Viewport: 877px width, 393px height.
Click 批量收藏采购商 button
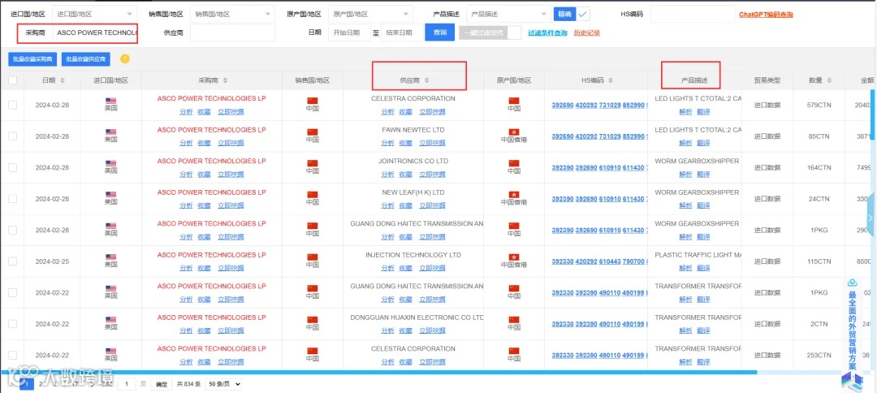click(x=32, y=58)
